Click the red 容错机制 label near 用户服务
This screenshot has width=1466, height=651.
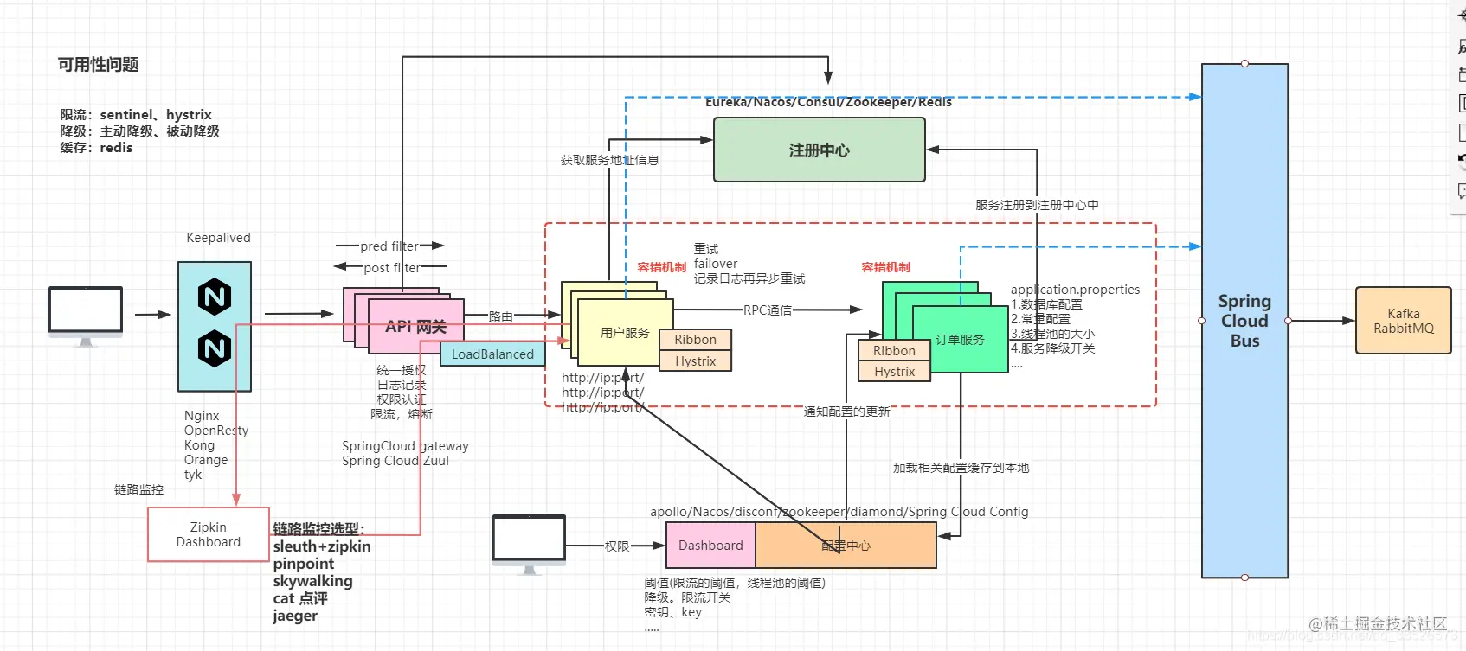pos(662,267)
